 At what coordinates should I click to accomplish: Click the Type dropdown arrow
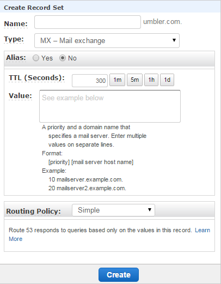tap(174, 40)
